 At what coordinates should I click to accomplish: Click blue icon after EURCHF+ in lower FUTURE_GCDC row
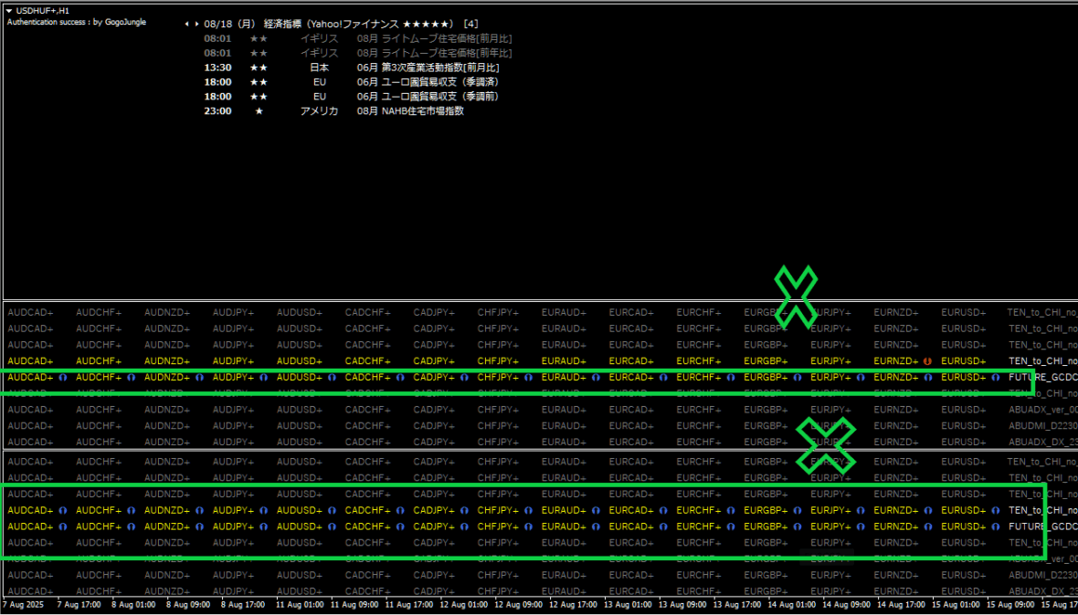[731, 526]
